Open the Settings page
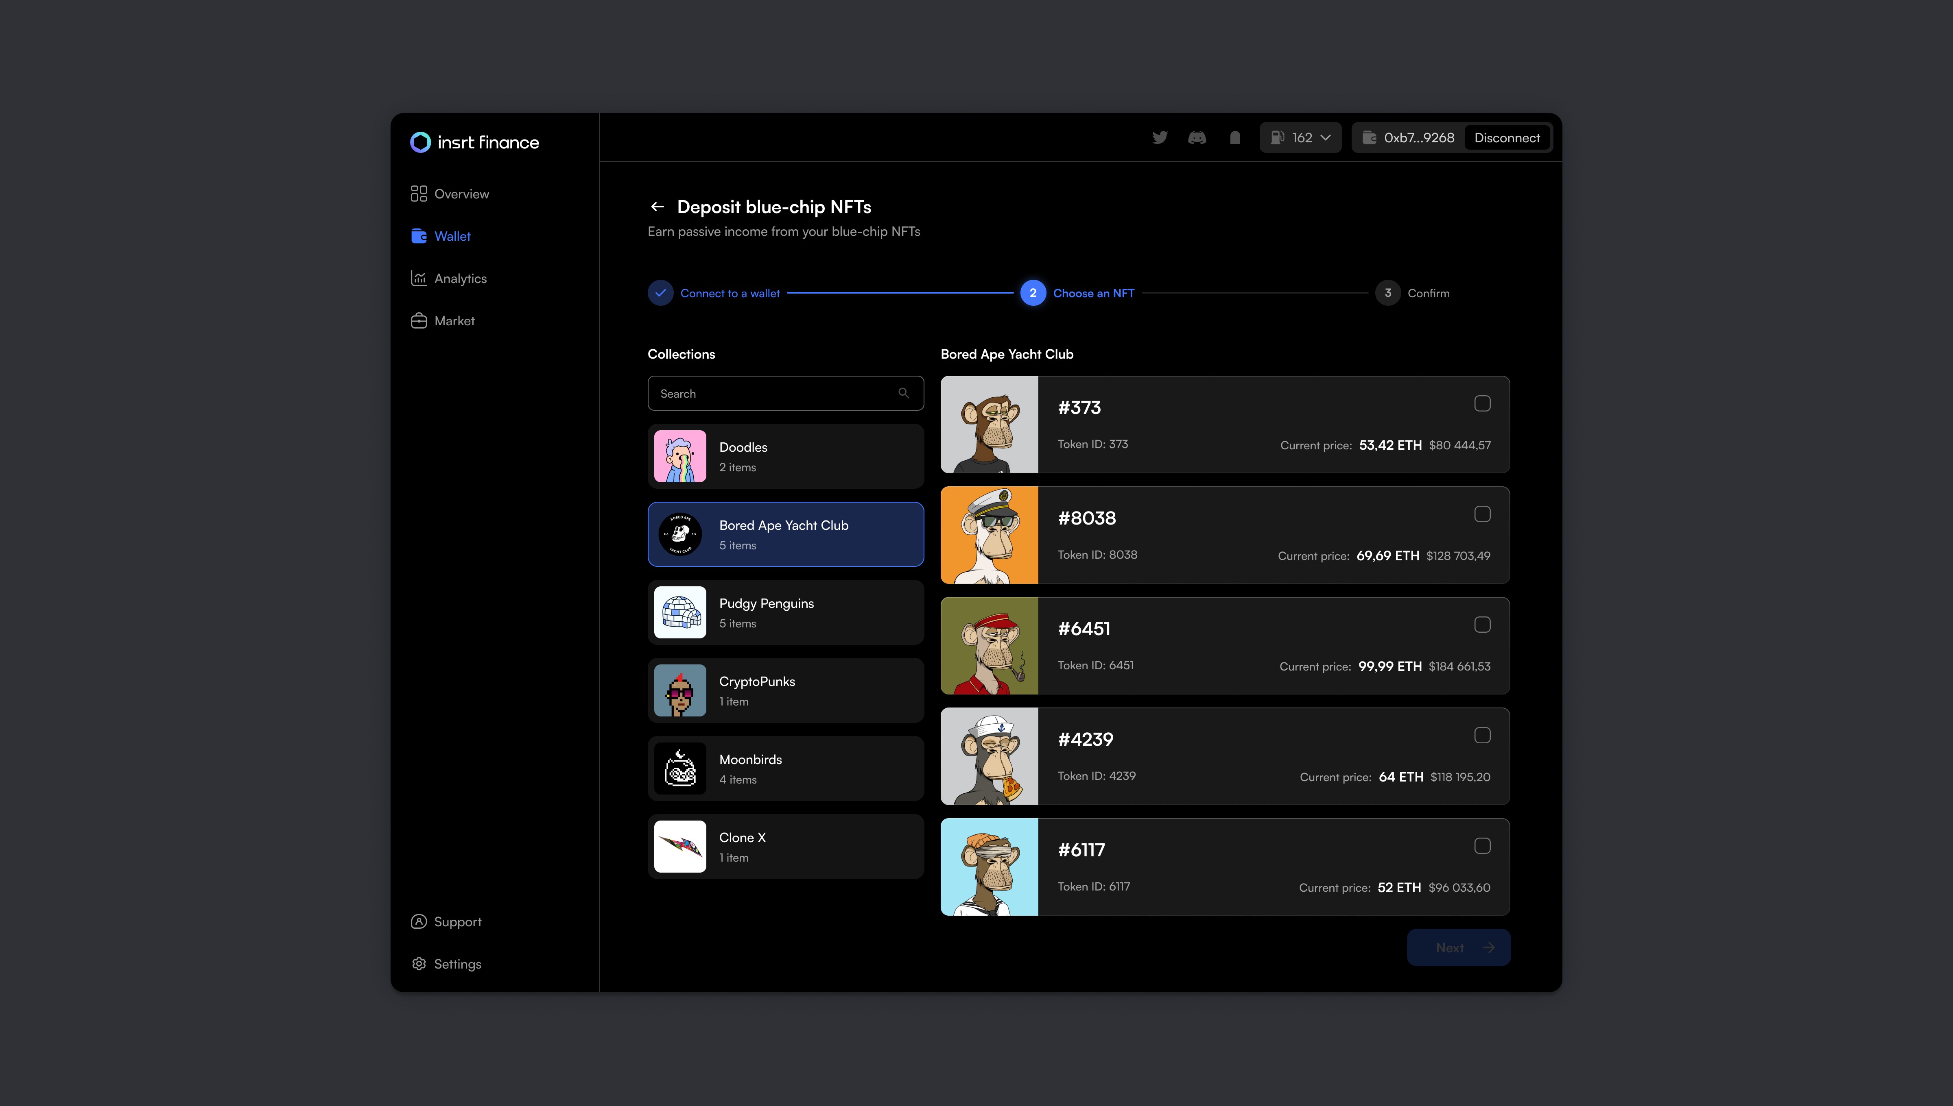This screenshot has width=1953, height=1106. pos(446,964)
